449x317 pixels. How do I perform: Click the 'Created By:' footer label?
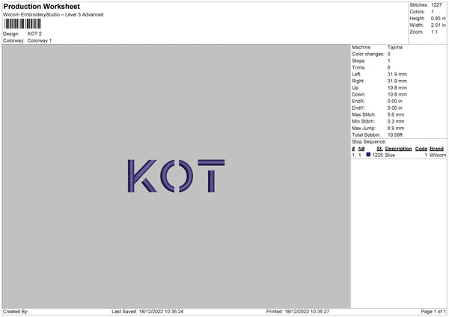click(x=16, y=312)
